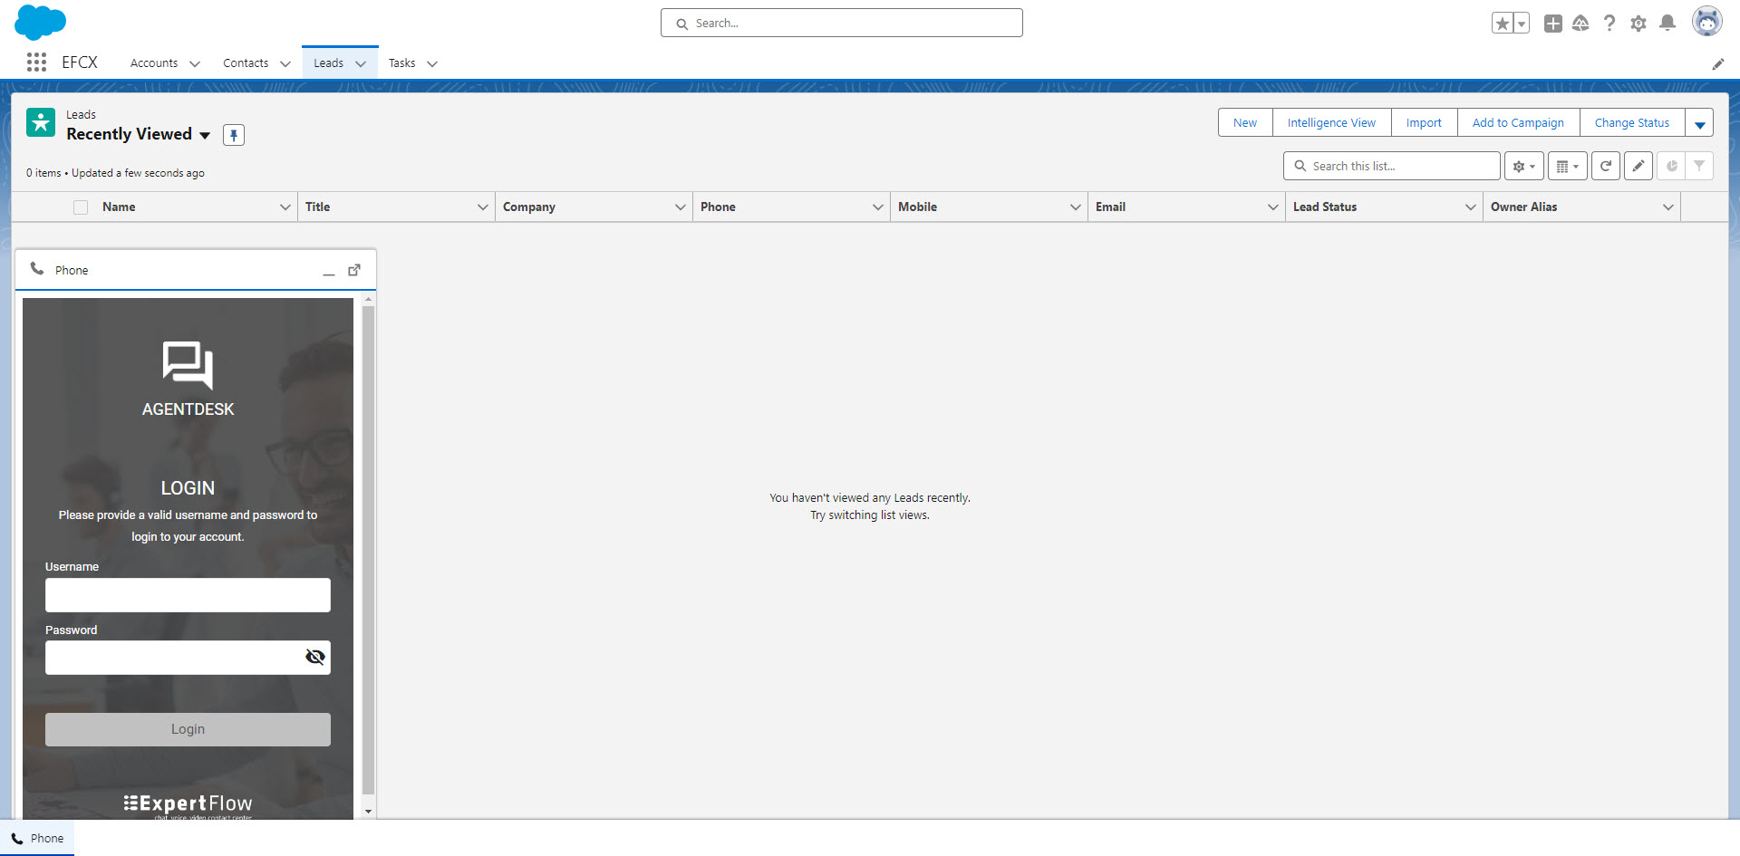1740x856 pixels.
Task: Open the Lead Status column menu
Action: tap(1470, 207)
